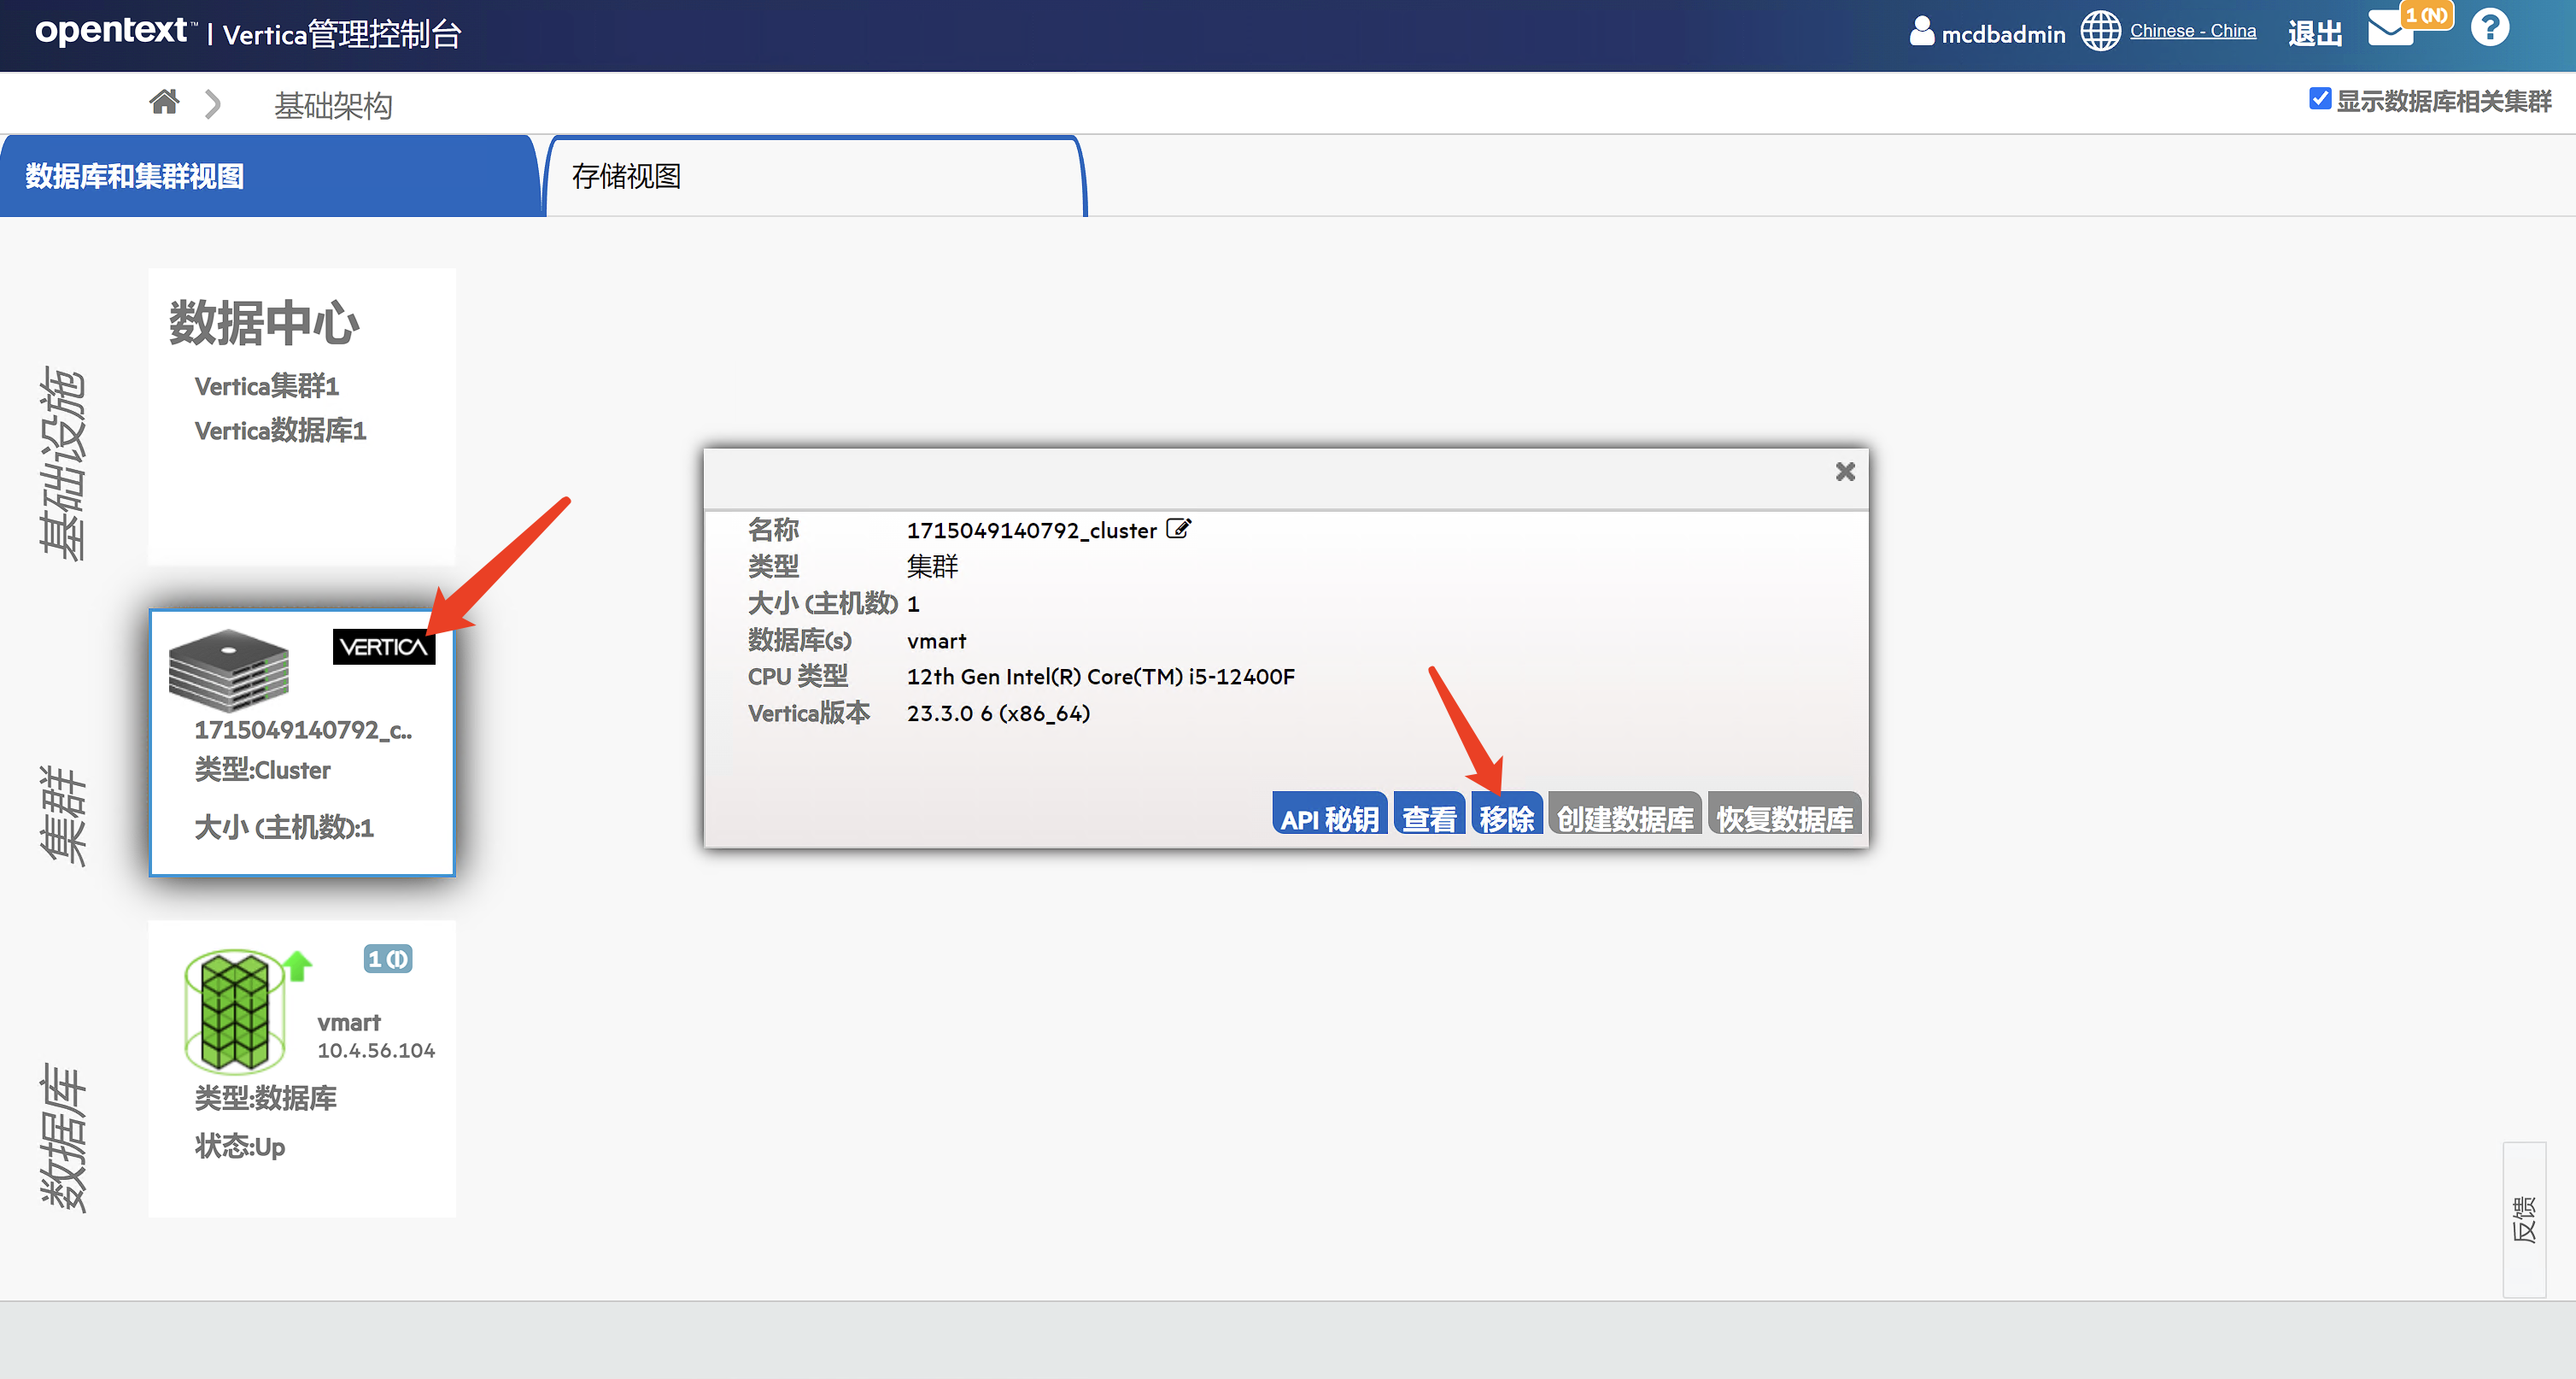Open the mail envelope messages icon
The height and width of the screenshot is (1379, 2576).
tap(2389, 28)
